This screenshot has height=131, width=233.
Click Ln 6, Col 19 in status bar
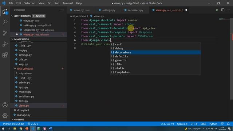coord(167,124)
